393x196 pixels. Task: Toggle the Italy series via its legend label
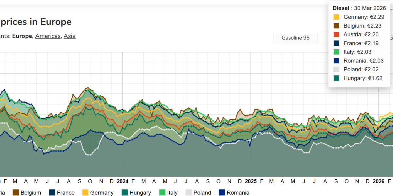coord(172,193)
